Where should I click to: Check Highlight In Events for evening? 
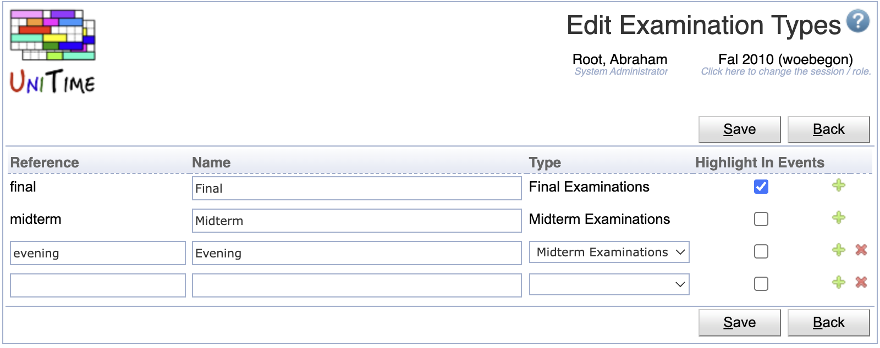click(761, 251)
